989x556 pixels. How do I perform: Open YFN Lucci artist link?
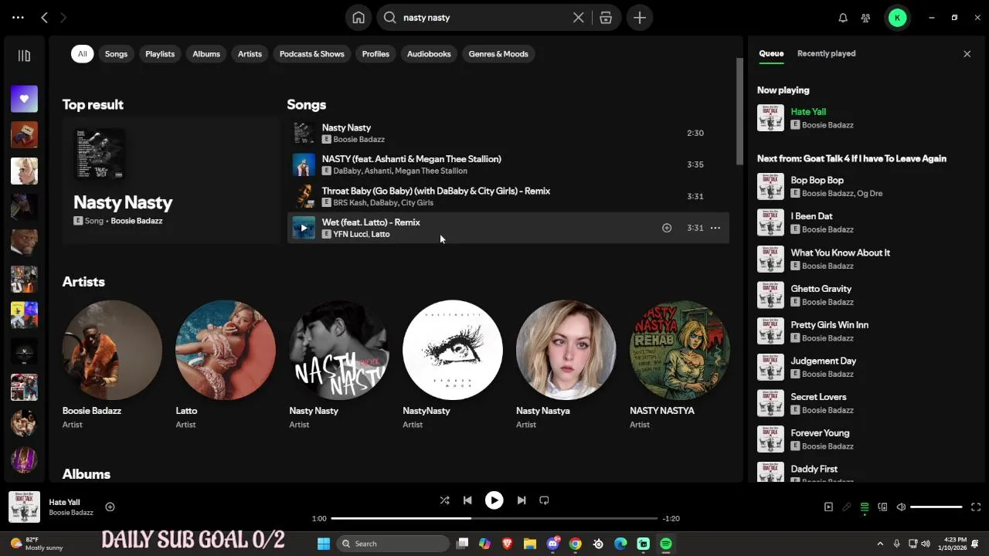pyautogui.click(x=350, y=234)
